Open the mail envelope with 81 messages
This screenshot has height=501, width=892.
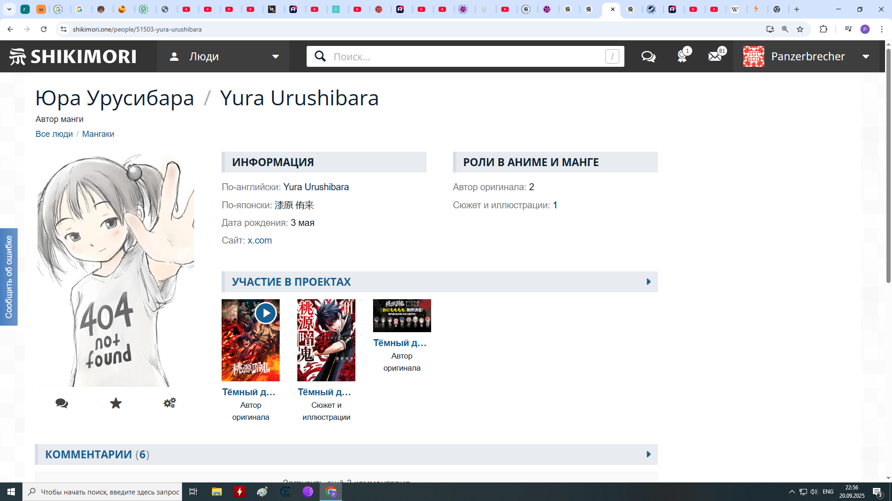coord(715,57)
